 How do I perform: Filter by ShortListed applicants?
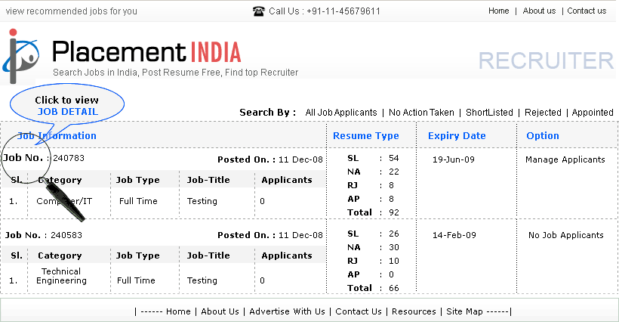489,113
